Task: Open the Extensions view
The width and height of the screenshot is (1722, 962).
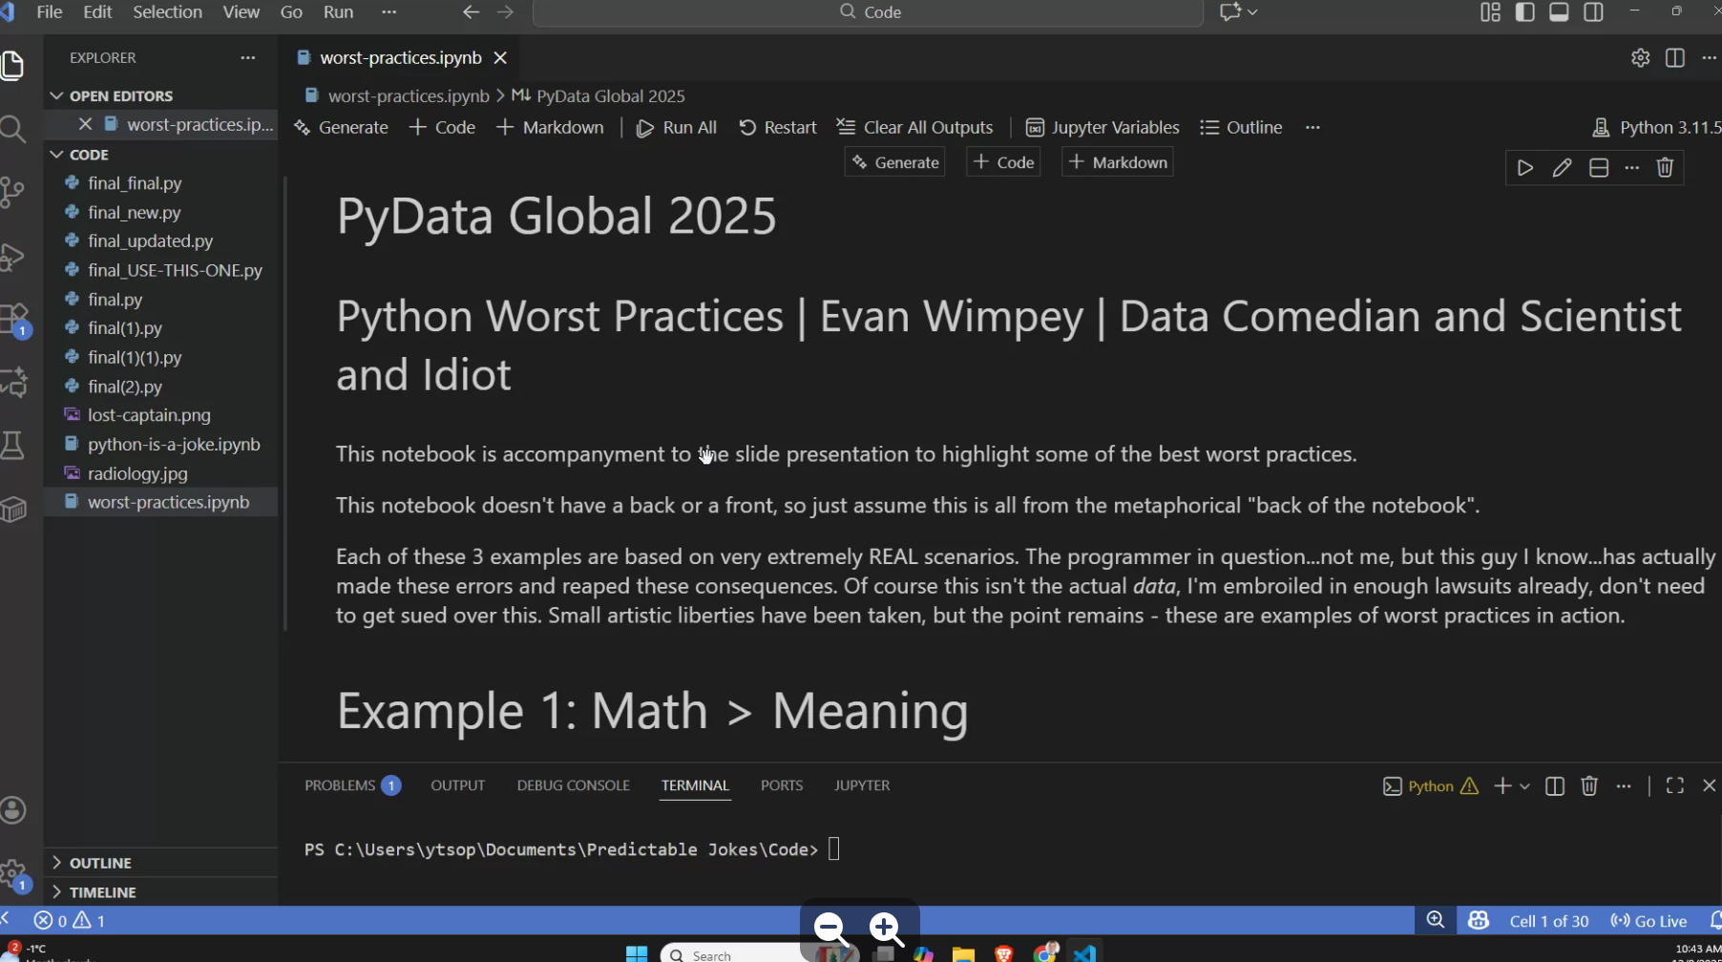Action: (x=13, y=319)
